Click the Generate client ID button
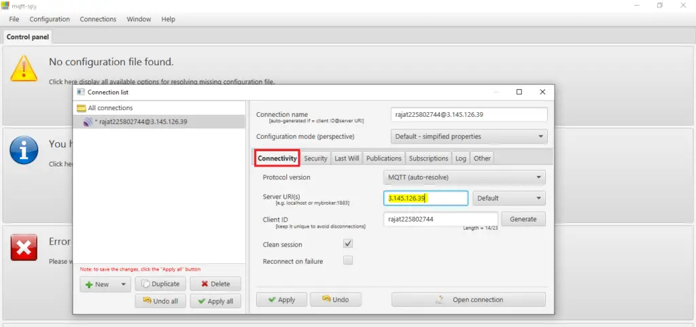Image resolution: width=696 pixels, height=327 pixels. tap(523, 219)
